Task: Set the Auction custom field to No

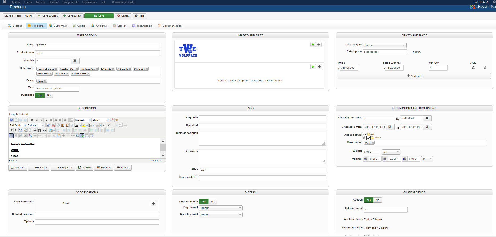Action: pos(377,200)
